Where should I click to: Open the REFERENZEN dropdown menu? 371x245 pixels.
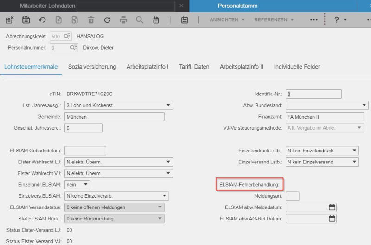274,20
